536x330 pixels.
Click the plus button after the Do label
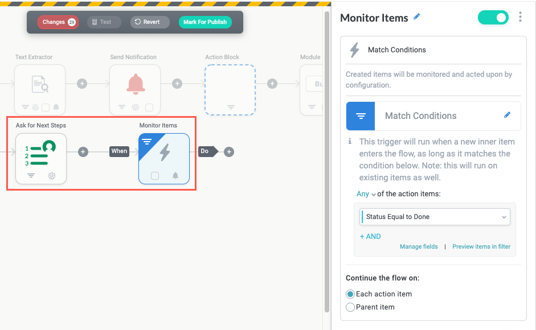pos(229,152)
